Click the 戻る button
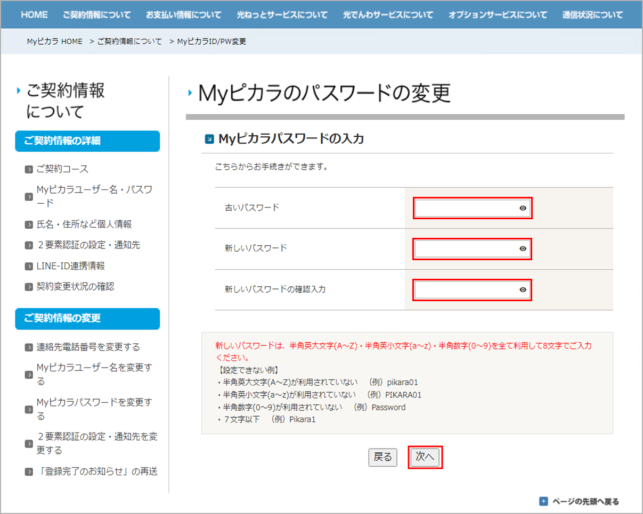This screenshot has height=514, width=643. [x=382, y=457]
